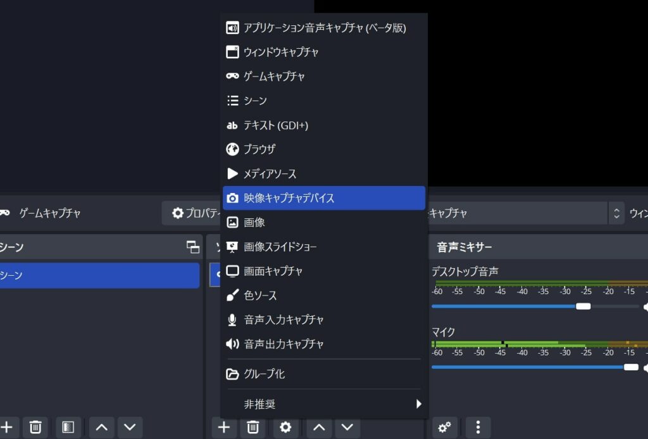The height and width of the screenshot is (439, 648).
Task: Open audio mixer three-dot menu
Action: pyautogui.click(x=478, y=427)
